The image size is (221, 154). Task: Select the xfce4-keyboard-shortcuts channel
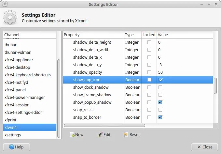[x=30, y=75]
